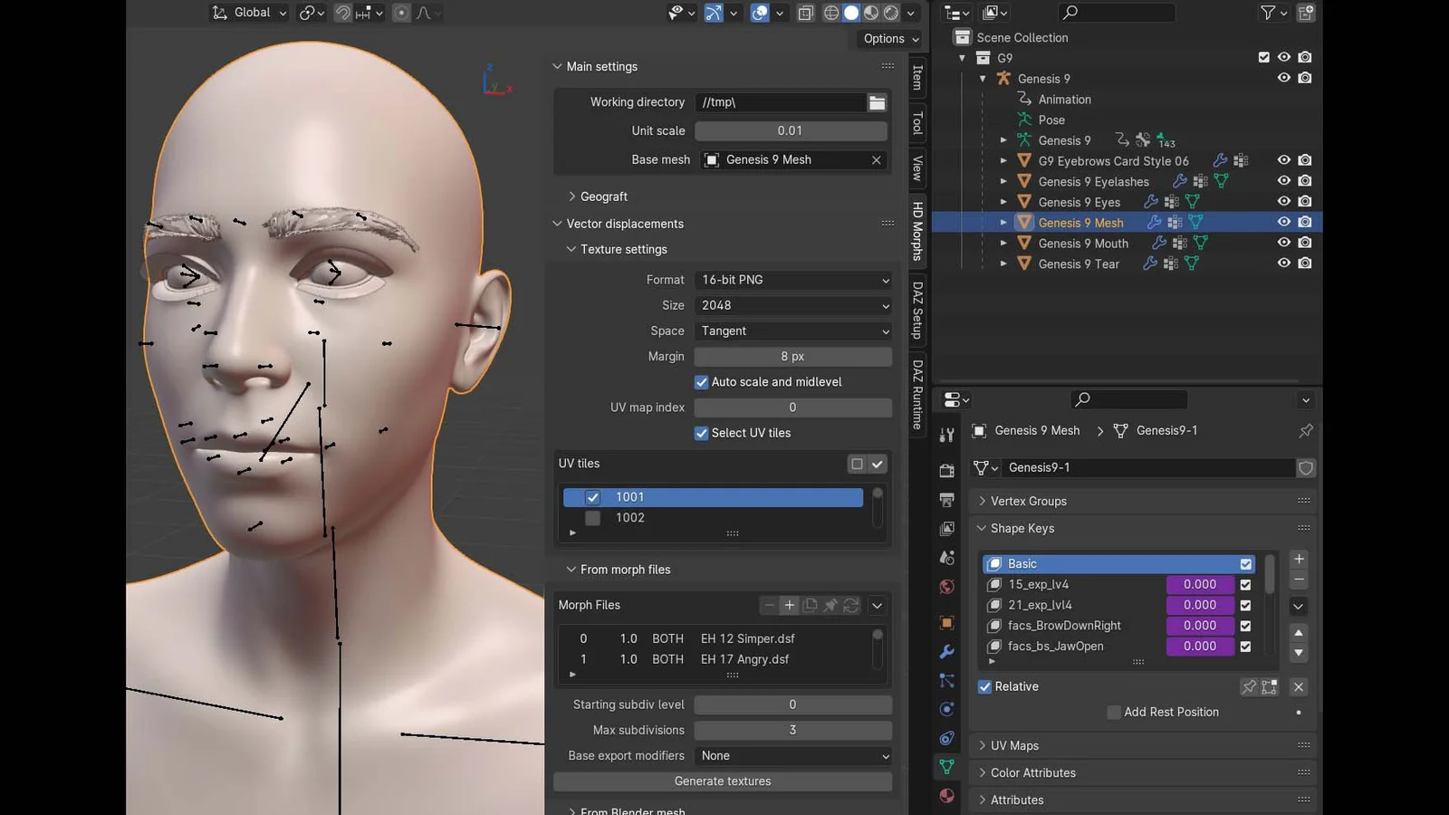The image size is (1449, 815).
Task: Open the Render Properties tab
Action: point(946,470)
